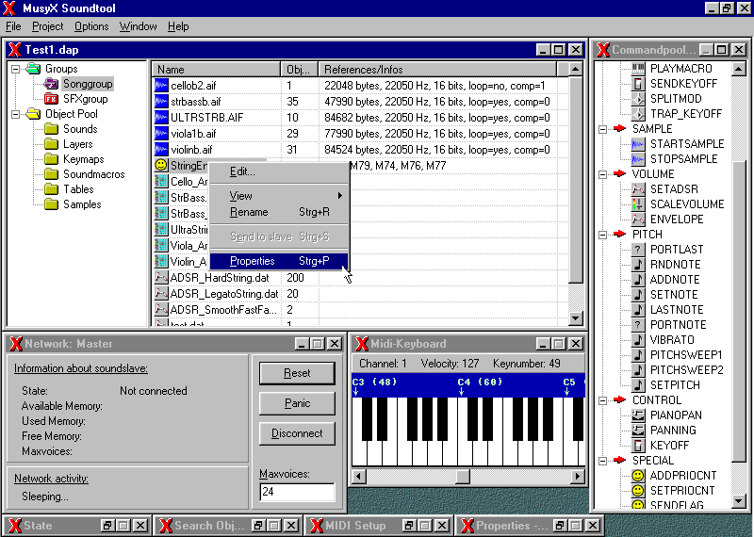Open the File menu
Image resolution: width=754 pixels, height=537 pixels.
tap(13, 26)
